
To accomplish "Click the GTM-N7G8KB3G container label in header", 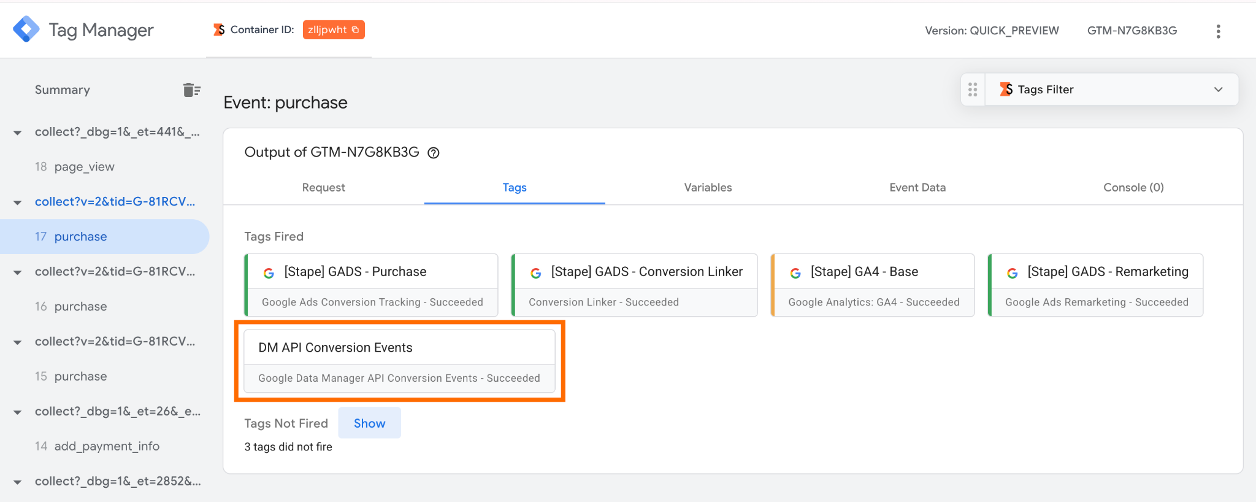I will pyautogui.click(x=1132, y=31).
